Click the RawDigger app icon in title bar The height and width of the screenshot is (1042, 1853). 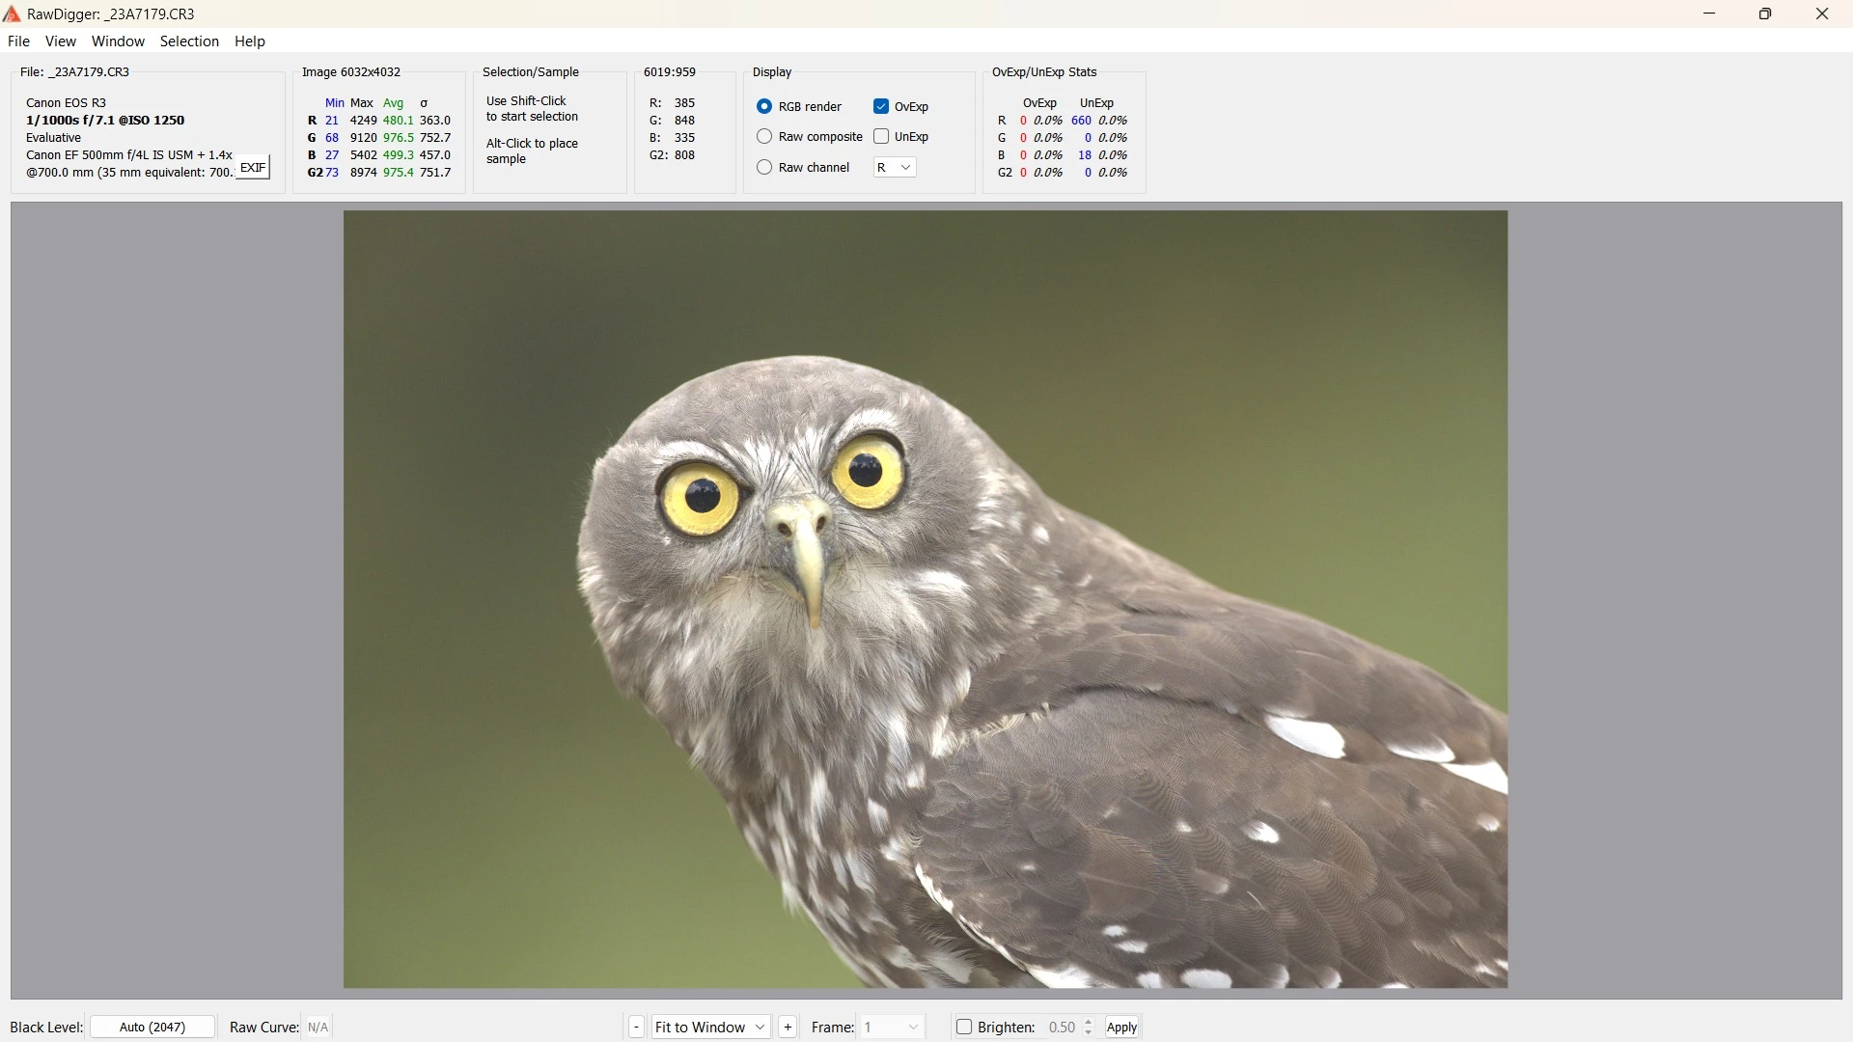pyautogui.click(x=12, y=14)
